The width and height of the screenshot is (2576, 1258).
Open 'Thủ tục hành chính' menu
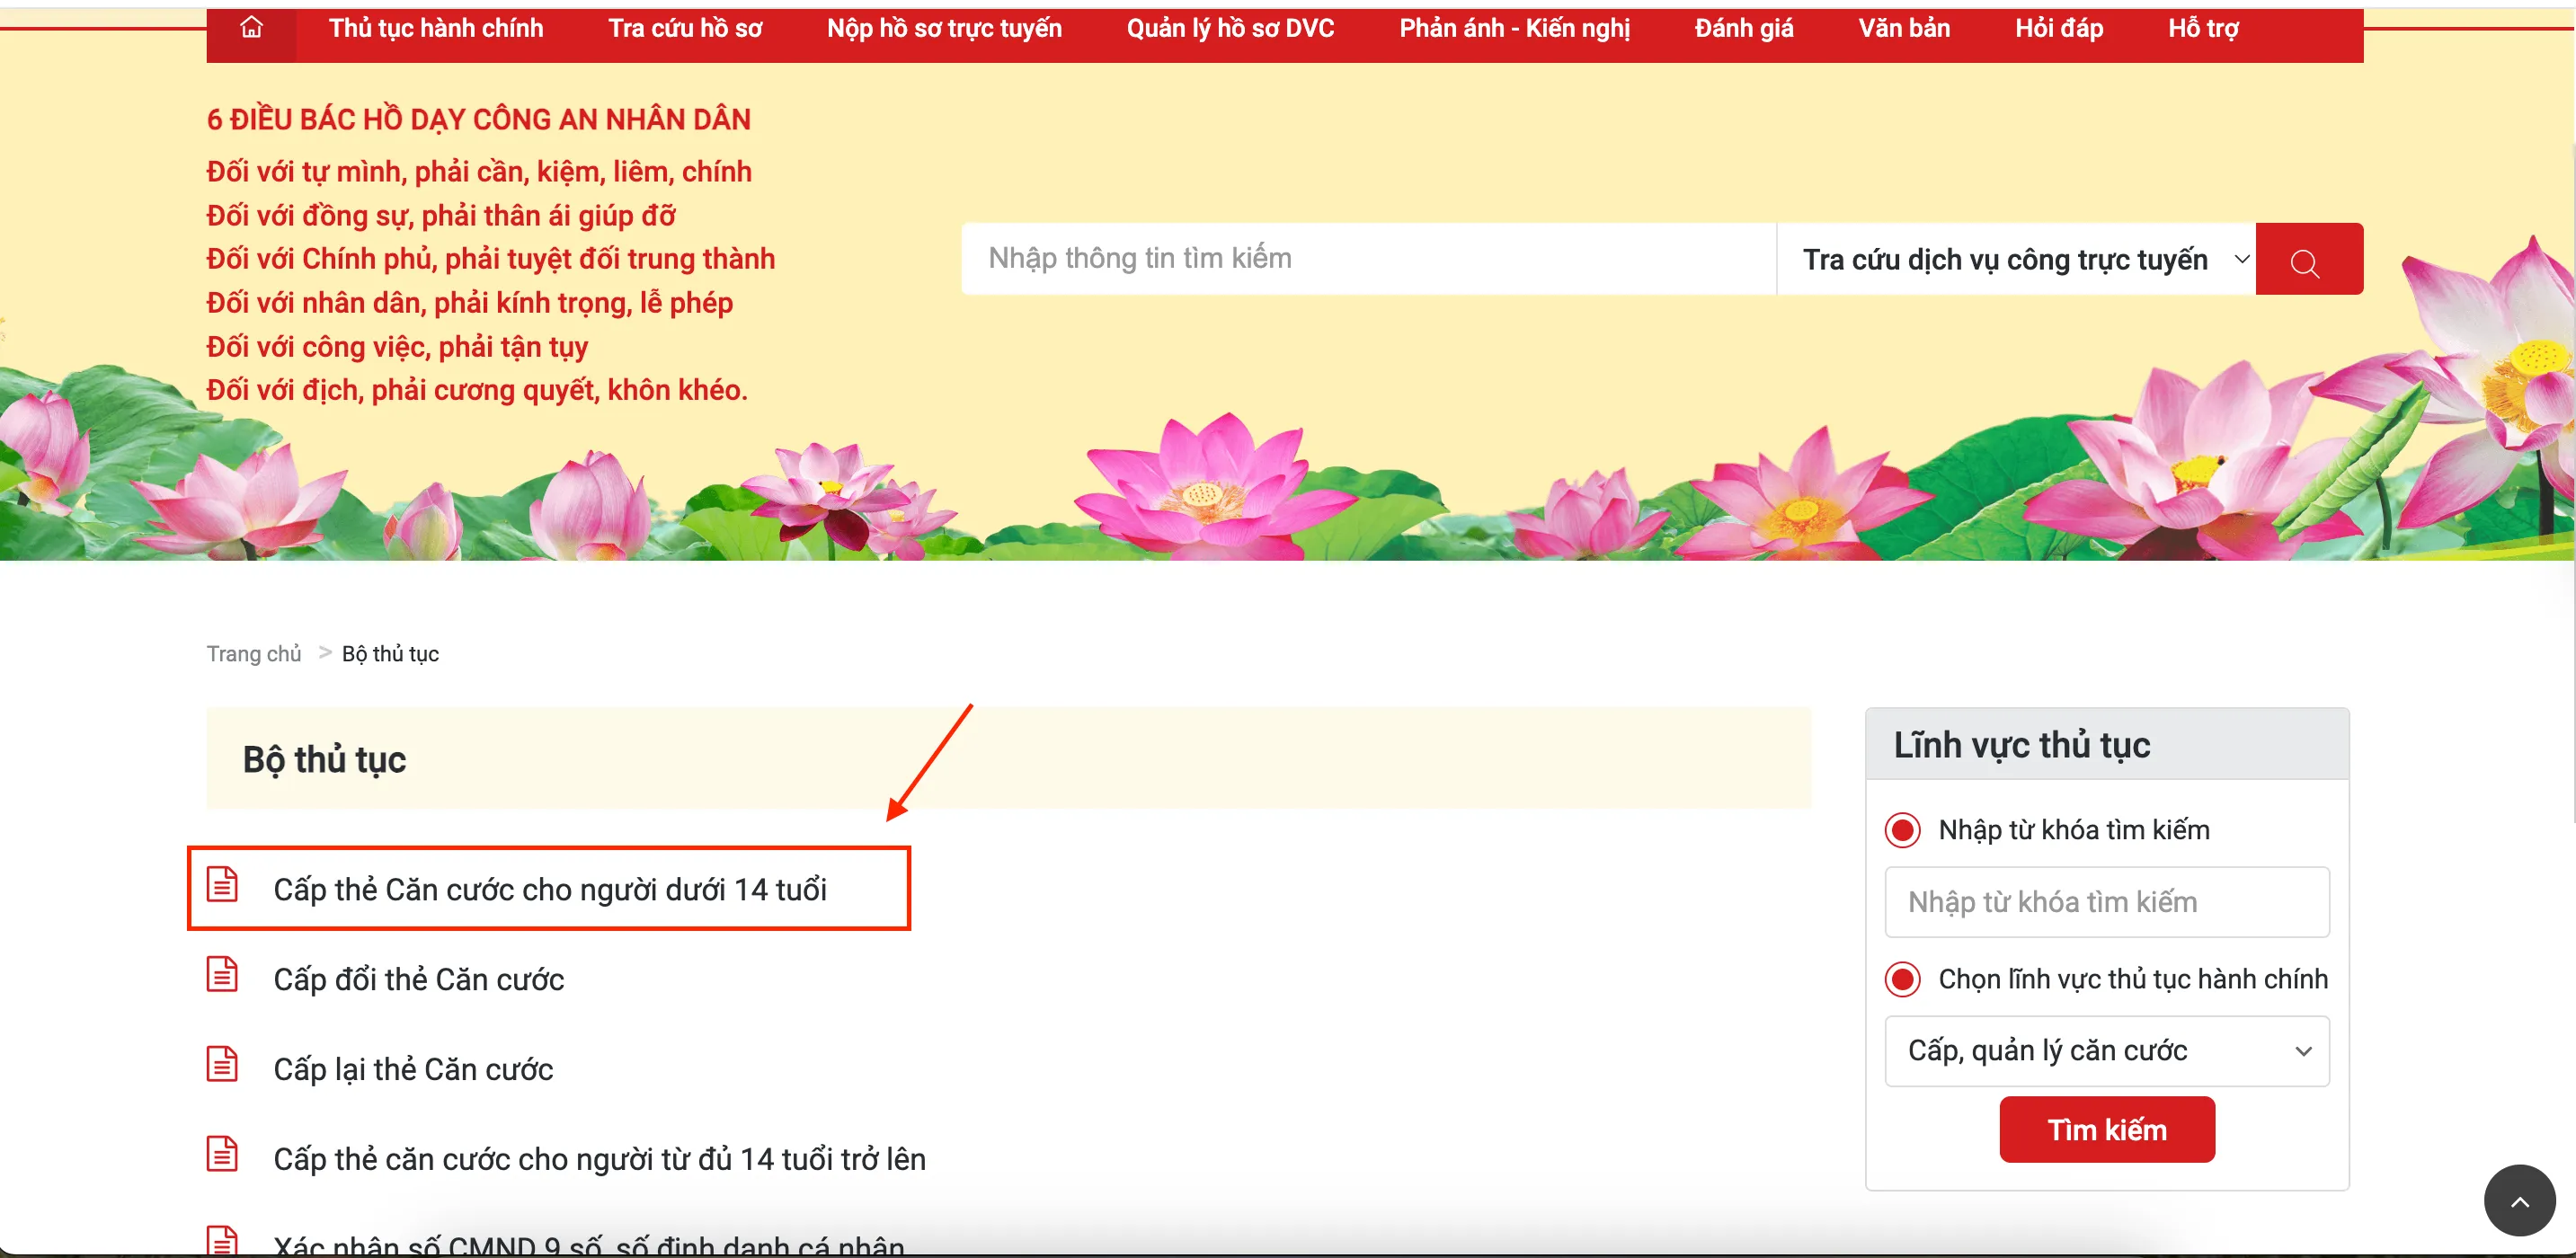click(436, 28)
